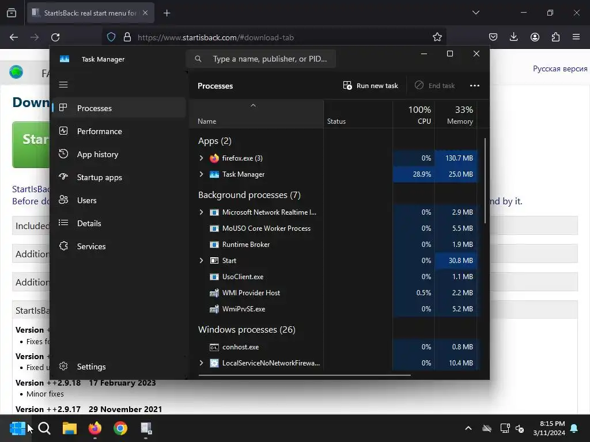590x442 pixels.
Task: Open the Firefox extensions puzzle icon
Action: (x=555, y=37)
